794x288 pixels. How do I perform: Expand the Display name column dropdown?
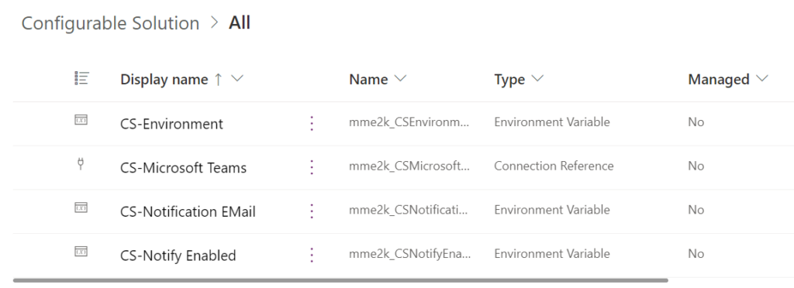pos(237,79)
